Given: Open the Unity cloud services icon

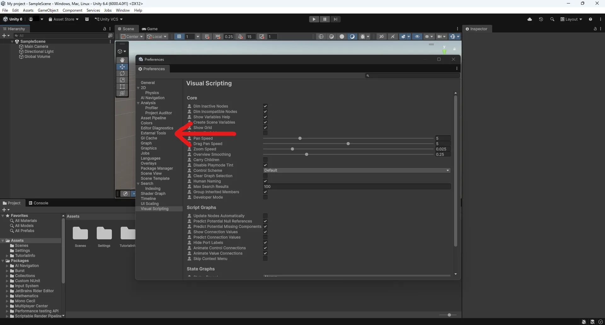Looking at the screenshot, I should (x=530, y=19).
